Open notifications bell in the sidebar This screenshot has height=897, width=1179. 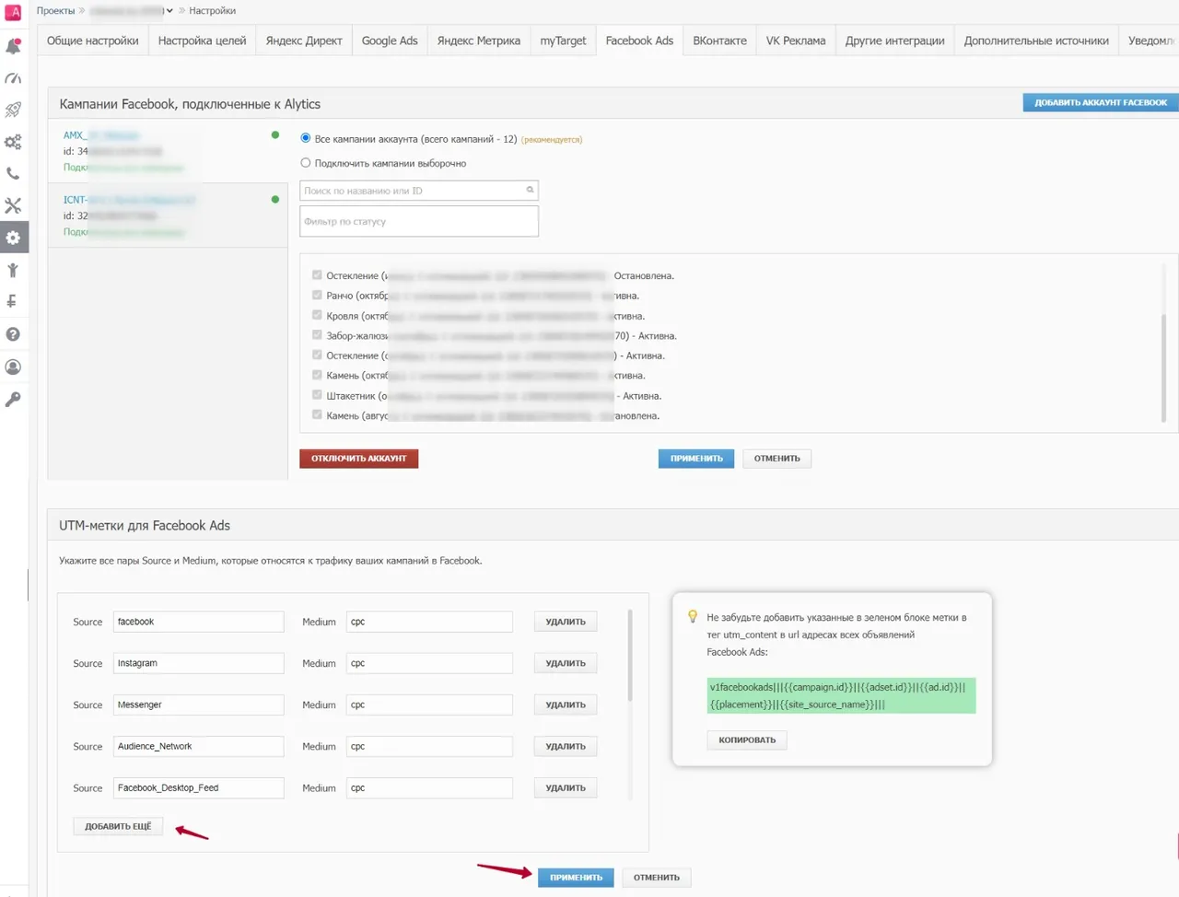click(13, 46)
